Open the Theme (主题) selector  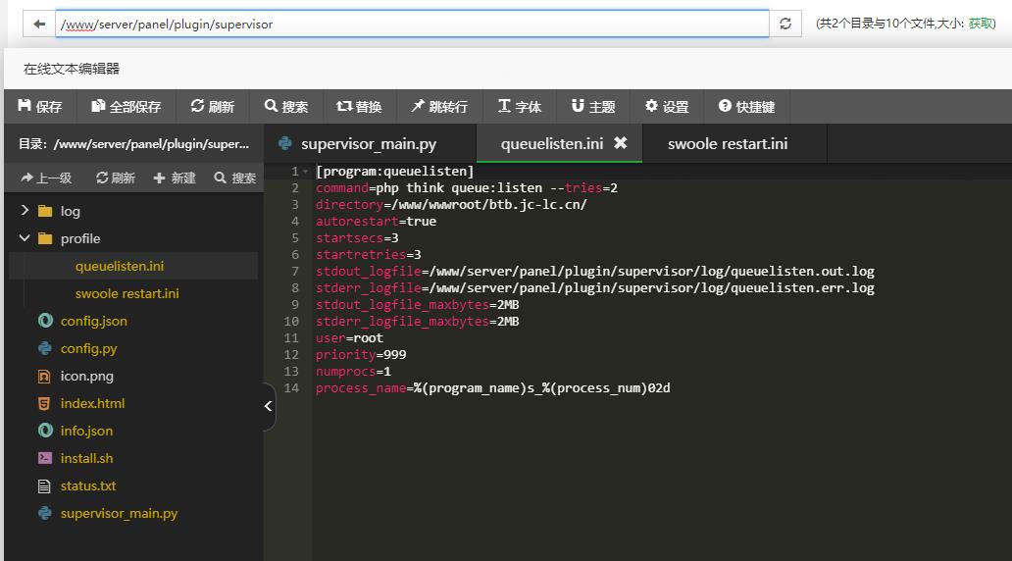point(593,107)
